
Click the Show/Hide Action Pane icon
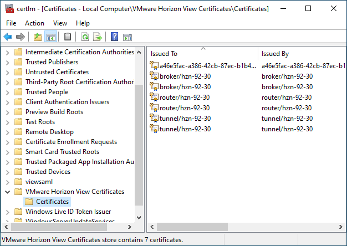127,37
